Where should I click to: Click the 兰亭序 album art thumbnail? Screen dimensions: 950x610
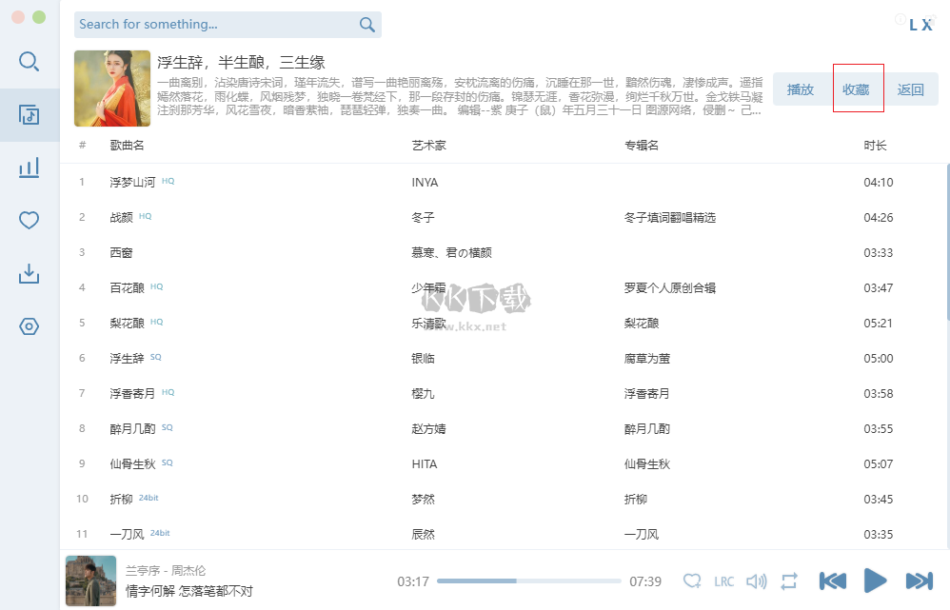click(x=90, y=580)
